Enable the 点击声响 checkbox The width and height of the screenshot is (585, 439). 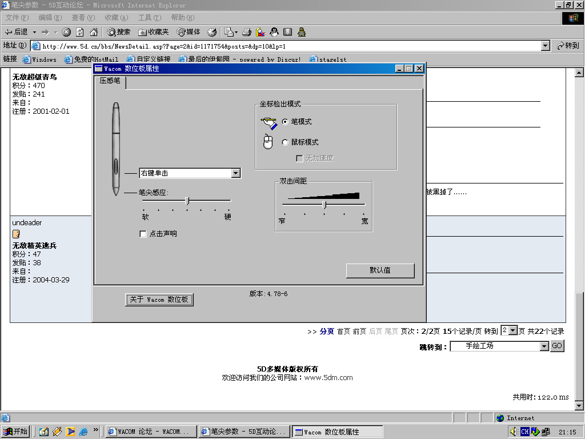coord(143,234)
